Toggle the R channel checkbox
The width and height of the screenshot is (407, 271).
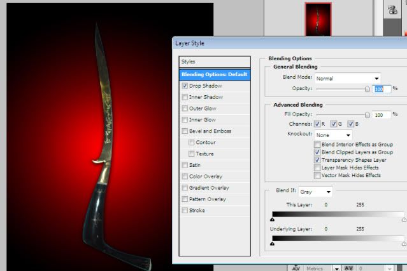coord(317,124)
